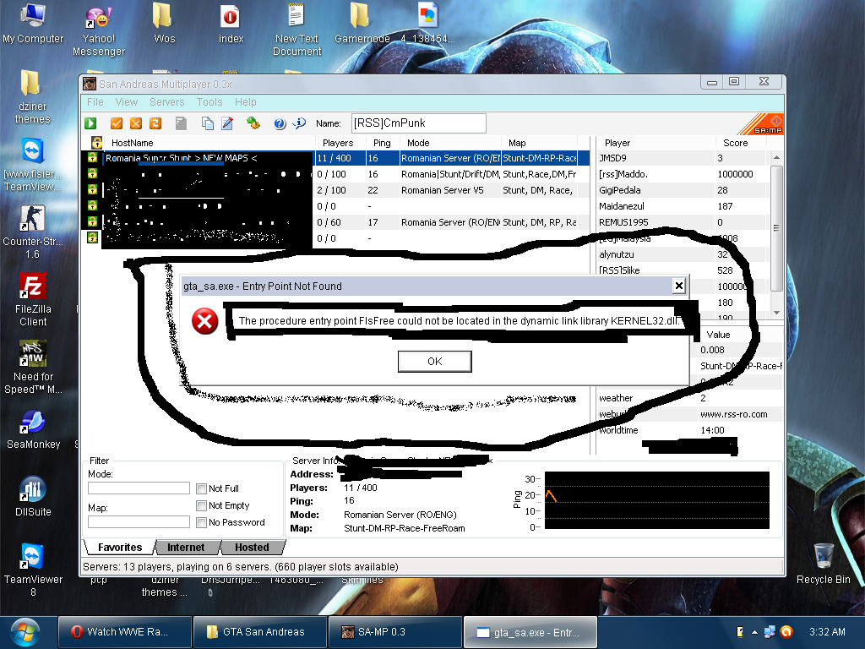Viewport: 865px width, 649px height.
Task: Open the Tools menu
Action: pos(209,102)
